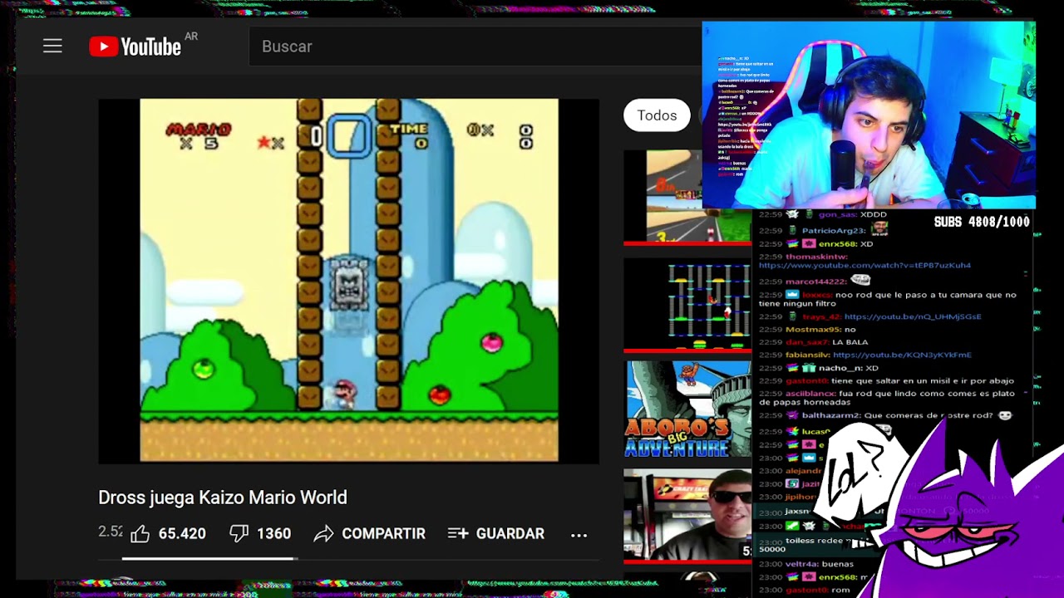This screenshot has height=598, width=1064.
Task: Open the arcade platform game recommended thumbnail
Action: point(687,304)
